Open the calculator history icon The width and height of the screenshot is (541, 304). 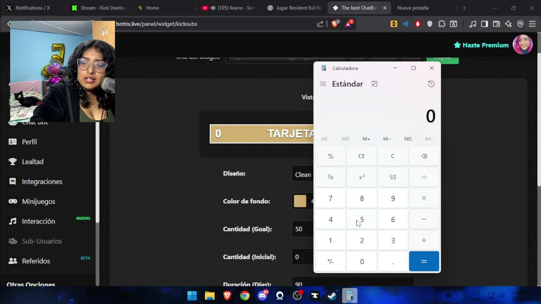click(x=431, y=84)
